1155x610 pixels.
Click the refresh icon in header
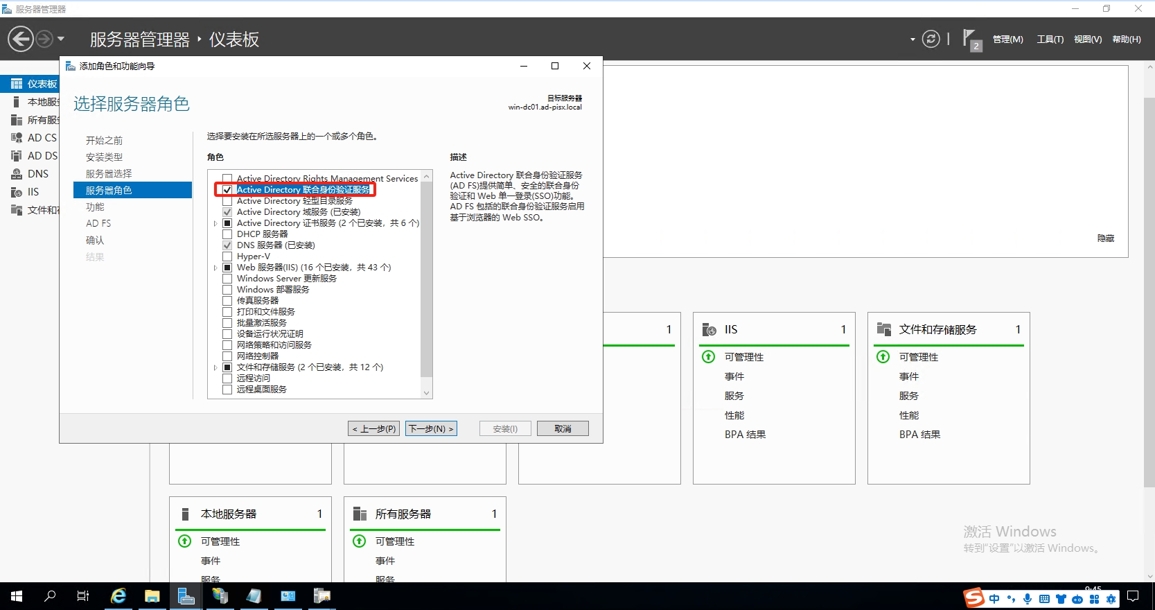tap(931, 40)
